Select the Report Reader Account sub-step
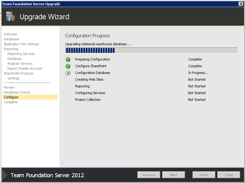Viewport: 245px width, 183px height. 25,68
